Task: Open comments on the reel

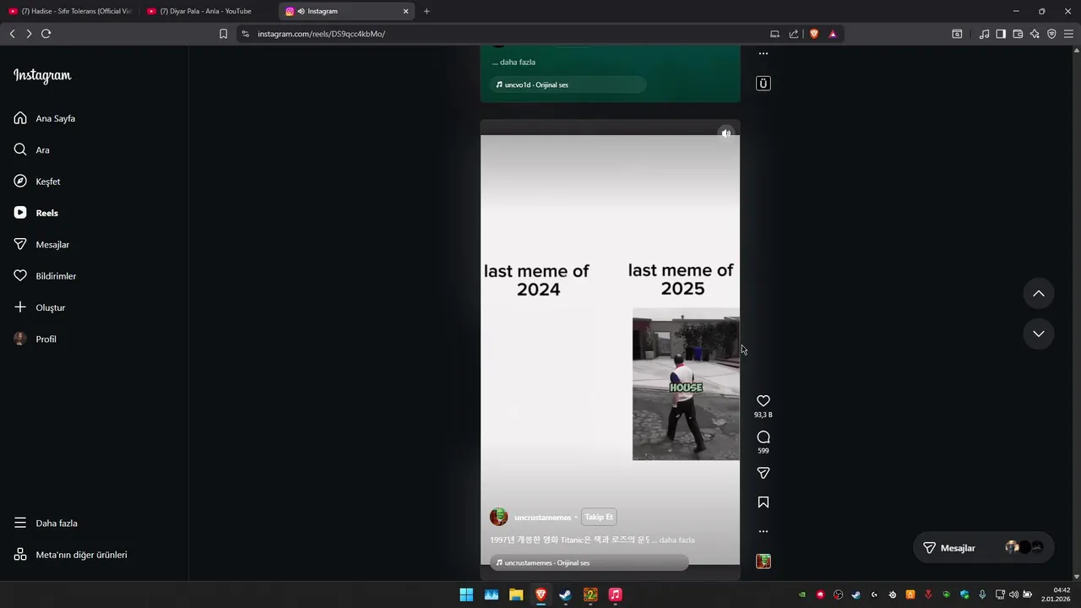Action: (x=763, y=437)
